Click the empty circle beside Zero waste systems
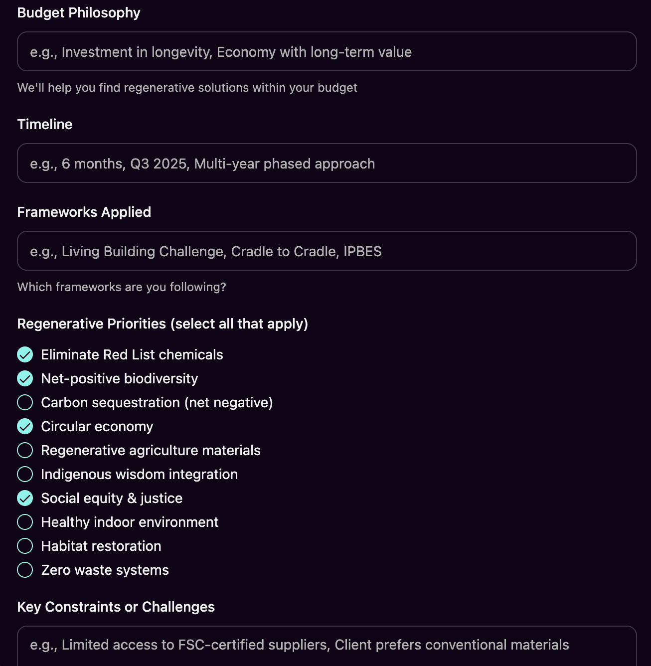 click(x=25, y=570)
